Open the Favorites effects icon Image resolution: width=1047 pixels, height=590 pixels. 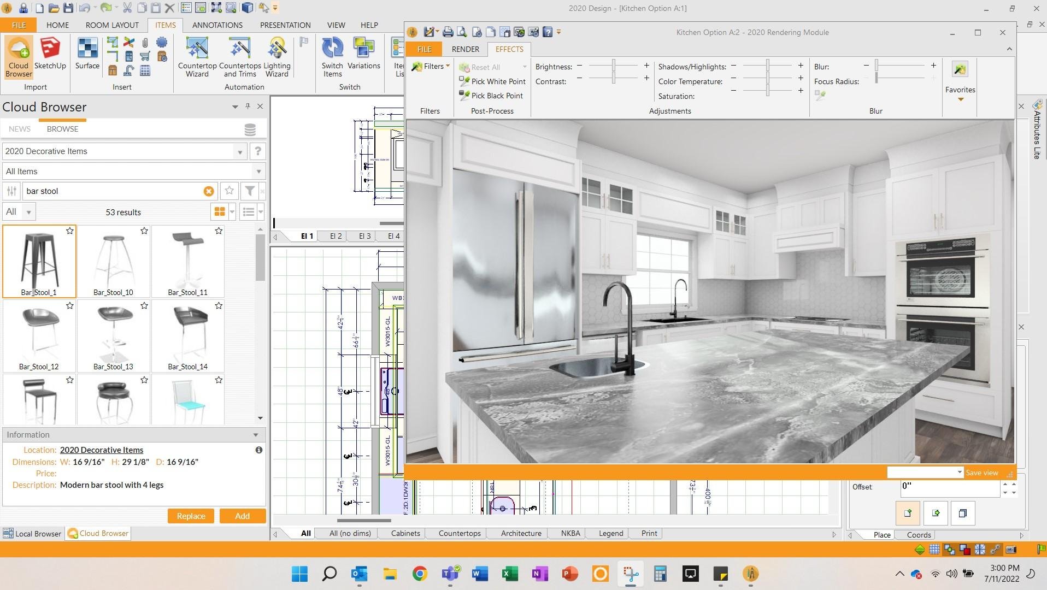(x=960, y=70)
